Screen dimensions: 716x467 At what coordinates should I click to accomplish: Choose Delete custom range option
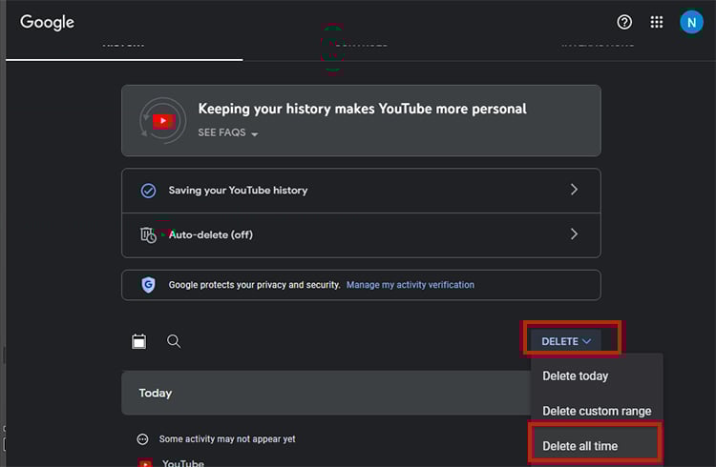597,411
